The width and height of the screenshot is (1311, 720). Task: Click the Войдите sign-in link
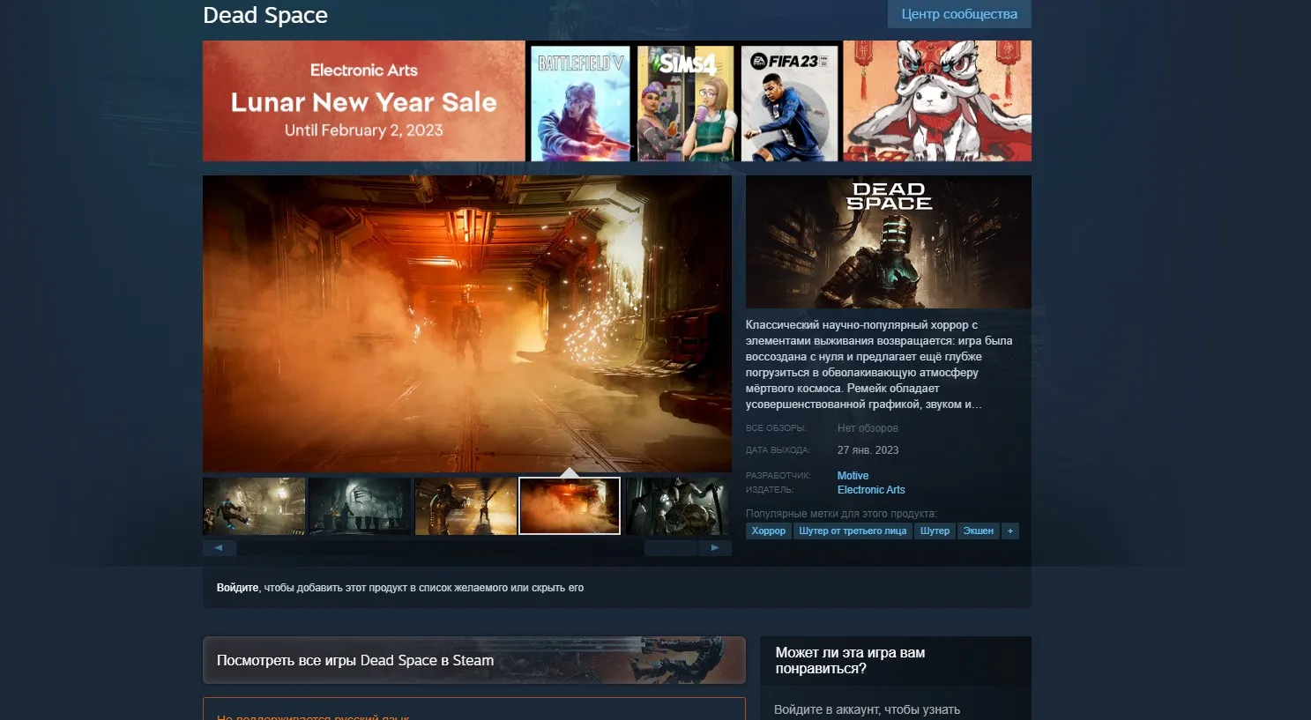point(238,588)
